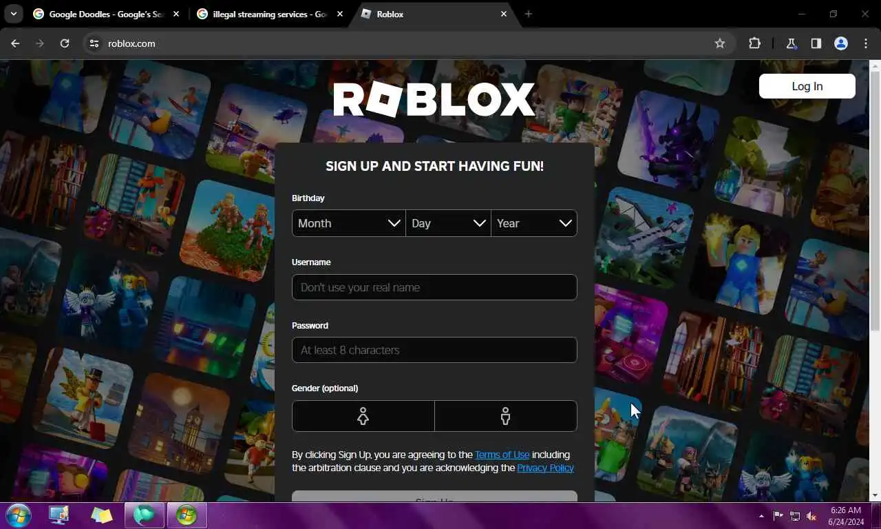This screenshot has width=881, height=529.
Task: Open the Chrome extensions puzzle icon
Action: point(754,43)
